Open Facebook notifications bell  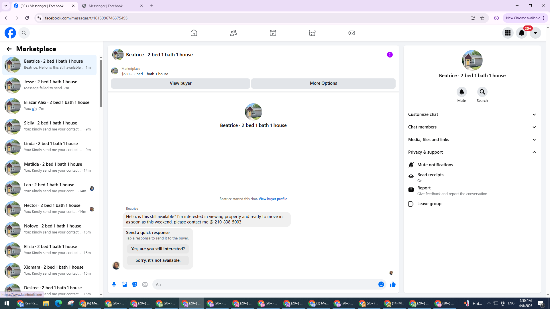tap(521, 33)
